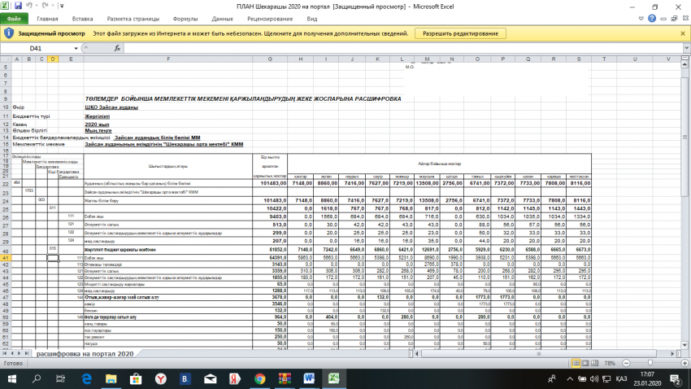Screen dimensions: 691x389
Task: Click the next sheet navigation arrow
Action: coord(19,354)
